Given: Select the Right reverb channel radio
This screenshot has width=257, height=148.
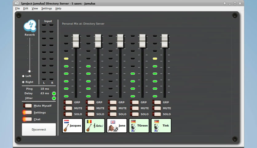Looking at the screenshot, I should (x=23, y=82).
